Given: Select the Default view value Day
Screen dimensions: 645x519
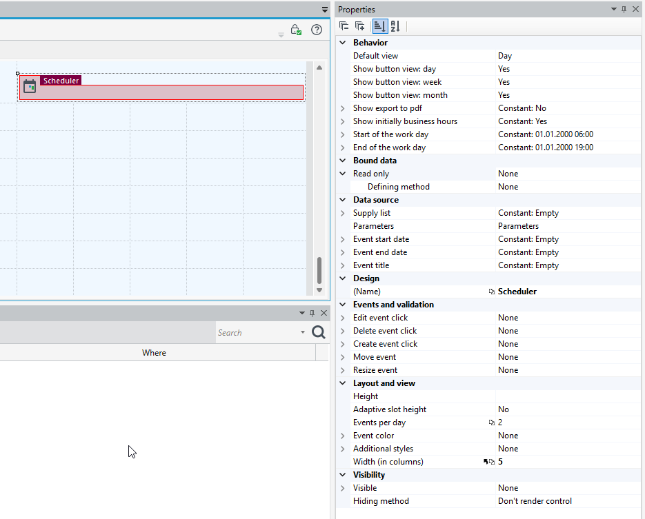Looking at the screenshot, I should [x=568, y=56].
